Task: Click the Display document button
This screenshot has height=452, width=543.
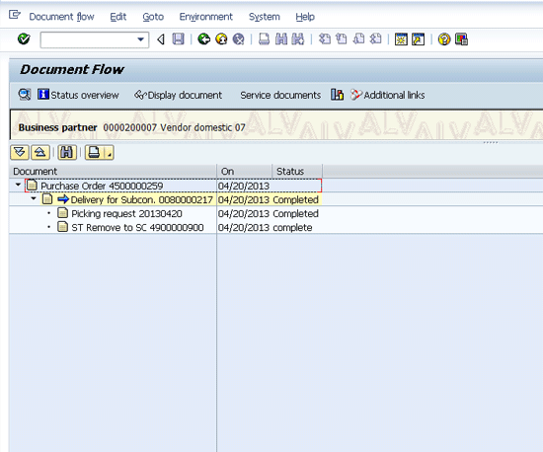Action: point(178,95)
